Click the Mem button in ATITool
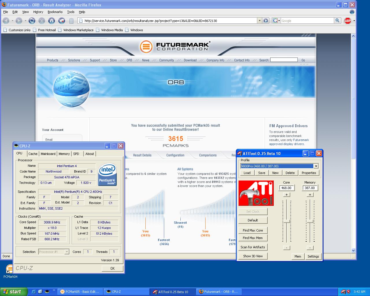The height and width of the screenshot is (296, 370). (x=298, y=256)
